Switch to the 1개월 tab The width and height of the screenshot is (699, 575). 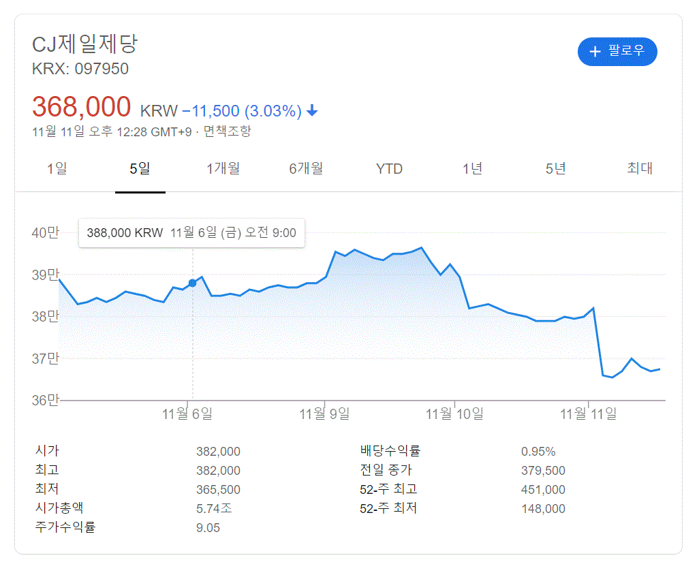223,169
